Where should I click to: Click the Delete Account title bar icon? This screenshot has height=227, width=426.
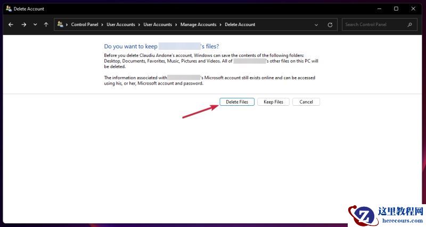[9, 9]
